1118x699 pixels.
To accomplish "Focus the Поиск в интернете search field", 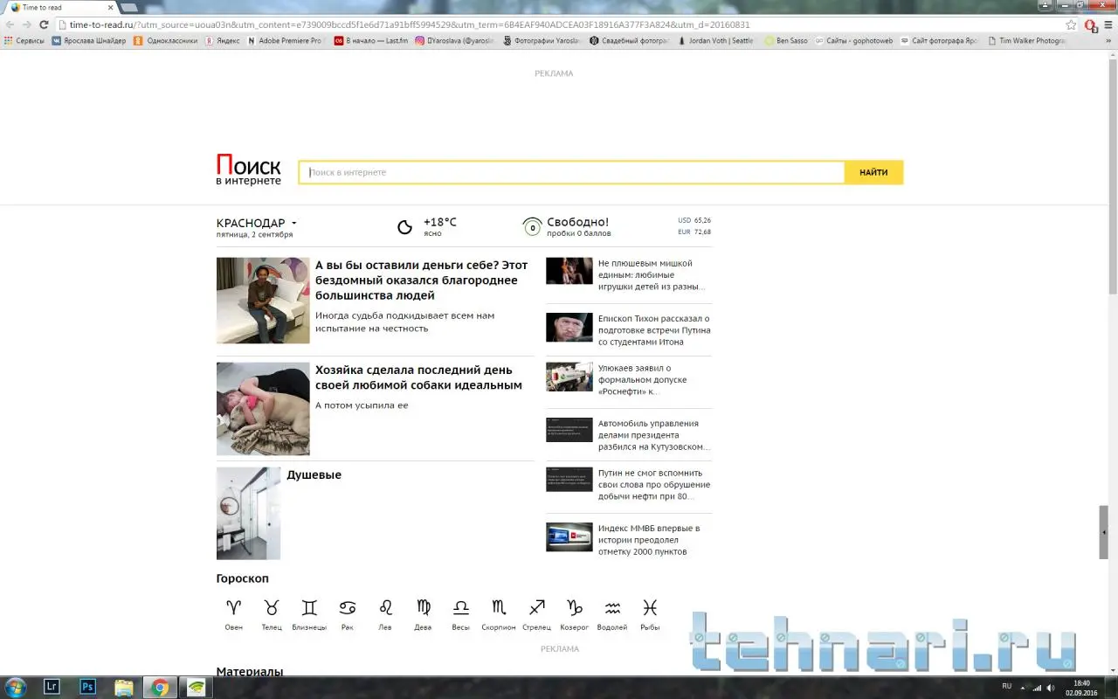I will (x=572, y=172).
